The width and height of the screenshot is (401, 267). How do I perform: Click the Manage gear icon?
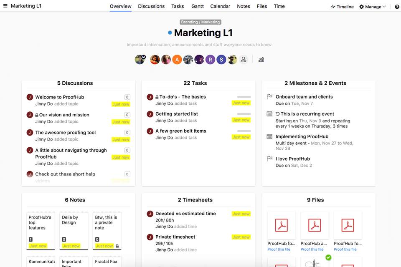pyautogui.click(x=361, y=6)
